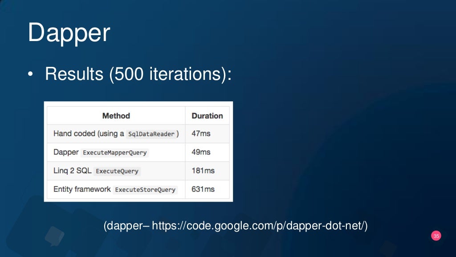The width and height of the screenshot is (456, 257).
Task: Click the Method column header
Action: (116, 116)
